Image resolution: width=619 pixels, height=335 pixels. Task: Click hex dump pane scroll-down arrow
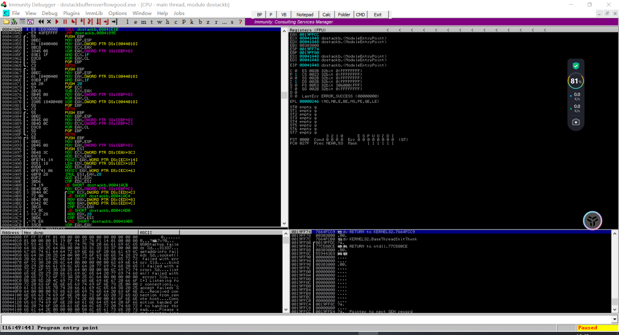coord(286,310)
